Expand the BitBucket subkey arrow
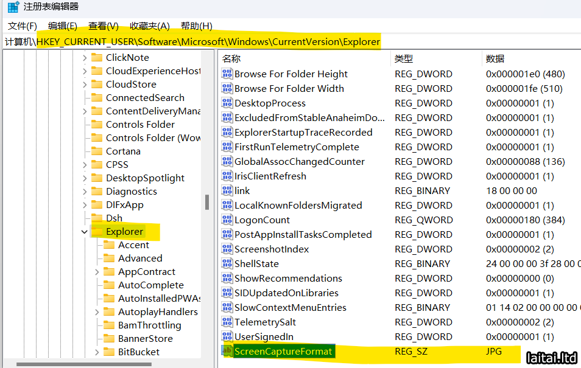581x368 pixels. [x=97, y=352]
